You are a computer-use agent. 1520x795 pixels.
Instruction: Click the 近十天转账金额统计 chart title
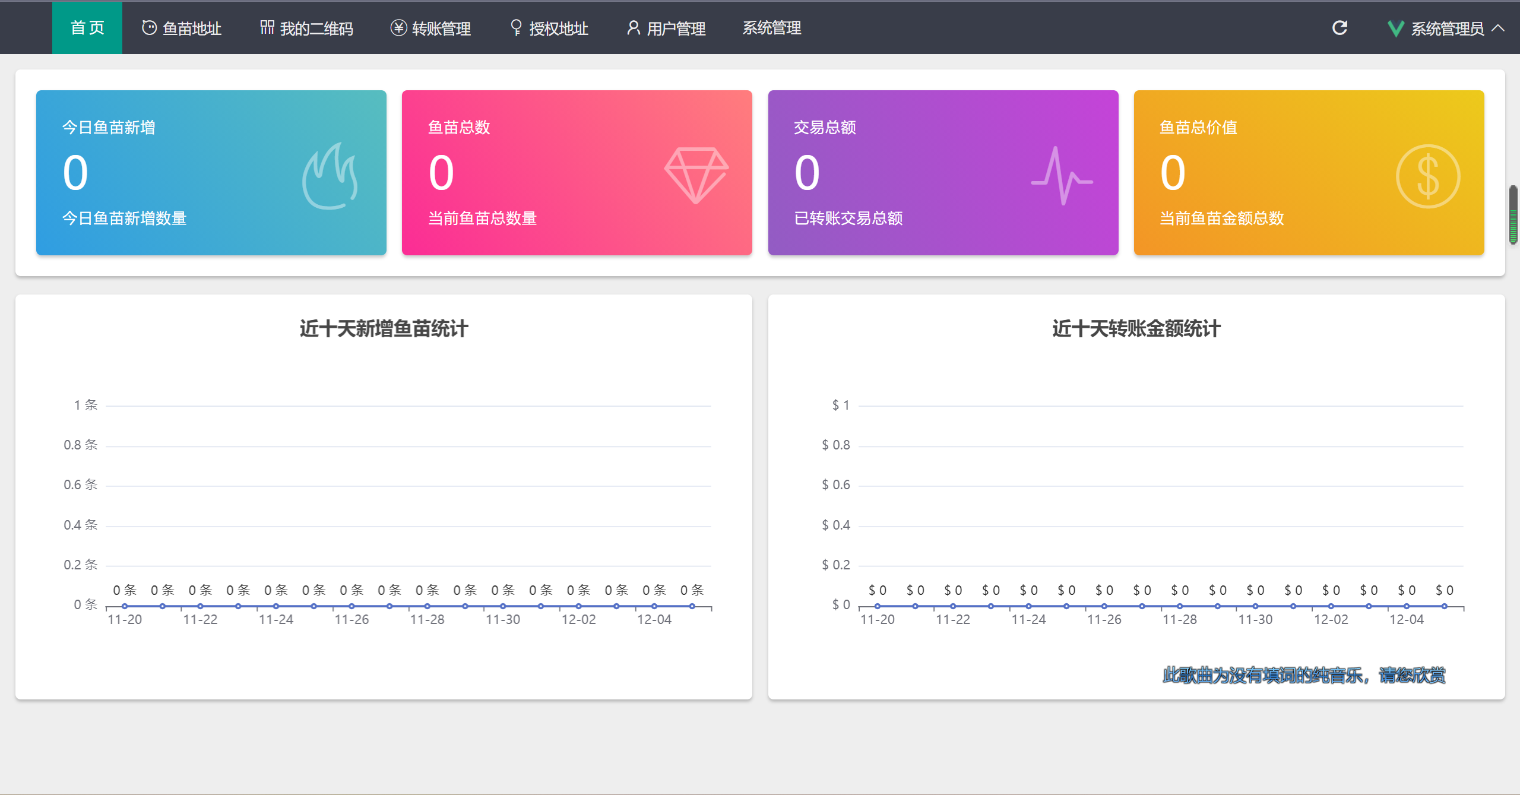1136,328
